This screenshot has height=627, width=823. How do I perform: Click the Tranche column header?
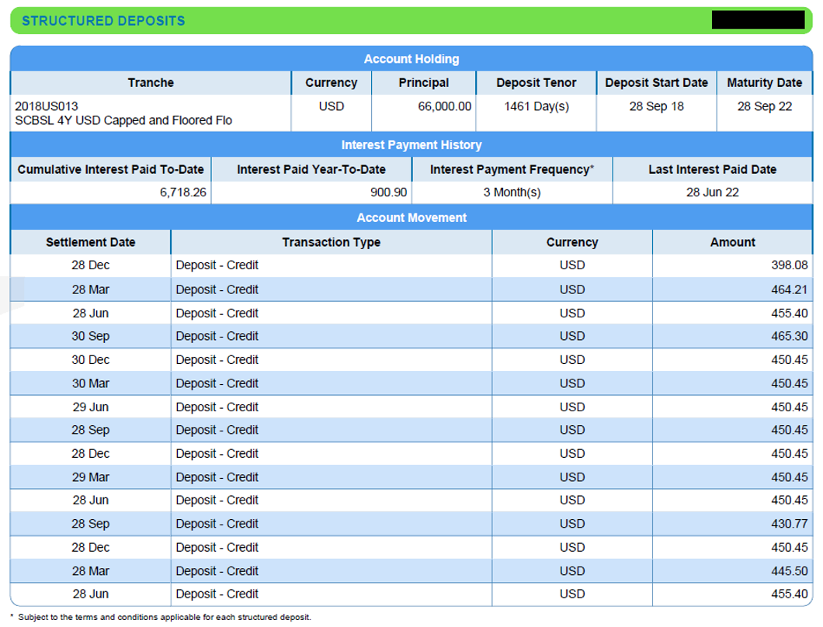(149, 82)
